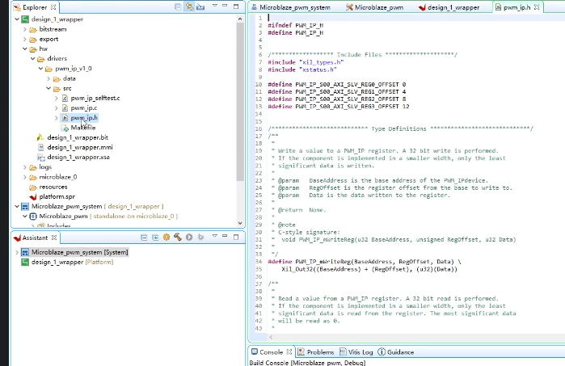The height and width of the screenshot is (366, 565).
Task: Select pwm_ip.h header file in Explorer
Action: click(x=84, y=118)
